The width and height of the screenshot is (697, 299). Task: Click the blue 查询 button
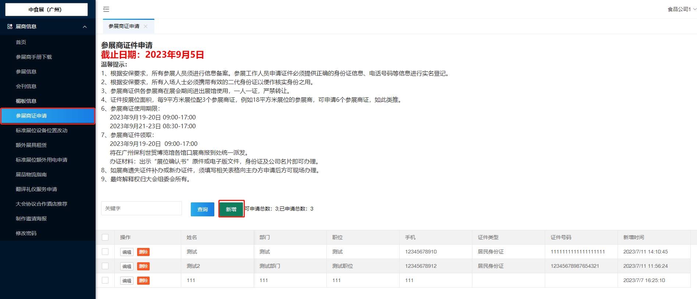(202, 209)
